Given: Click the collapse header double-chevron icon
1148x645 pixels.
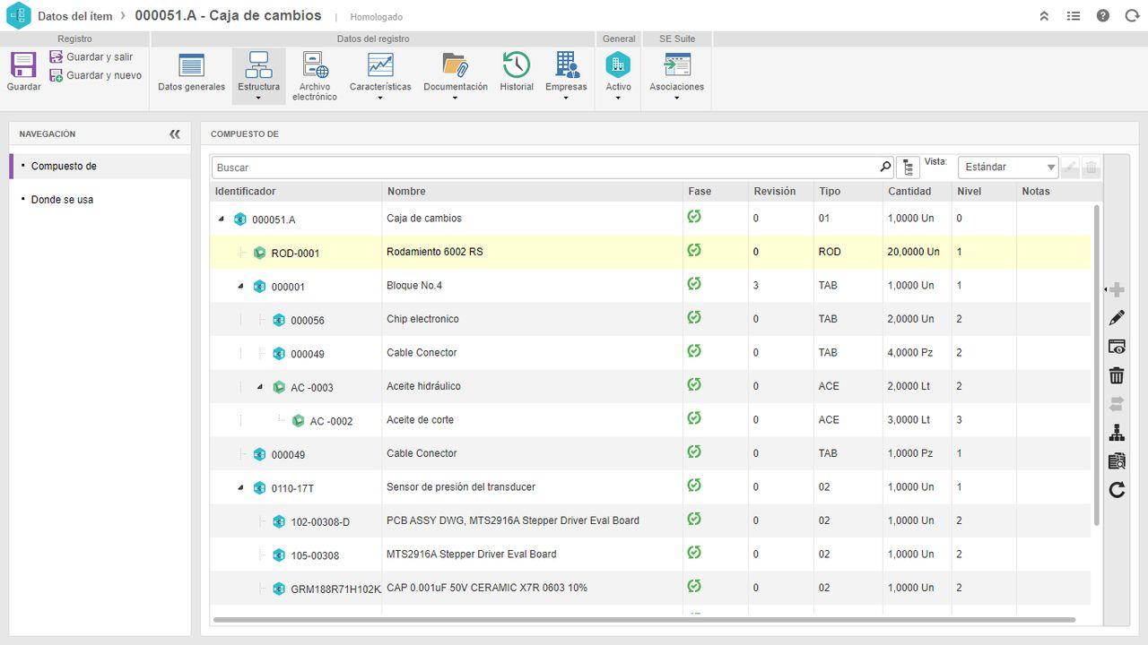Looking at the screenshot, I should 1044,16.
